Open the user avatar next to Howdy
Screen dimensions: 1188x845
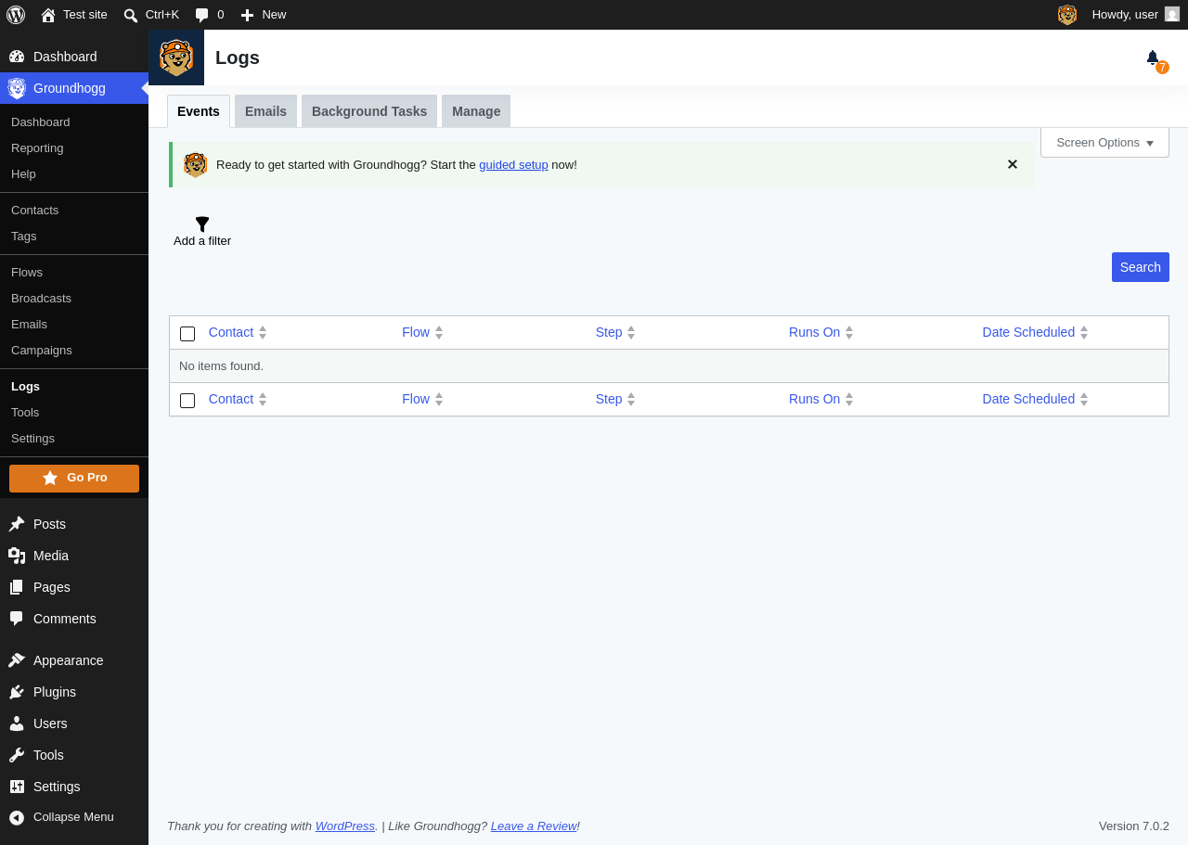point(1172,14)
